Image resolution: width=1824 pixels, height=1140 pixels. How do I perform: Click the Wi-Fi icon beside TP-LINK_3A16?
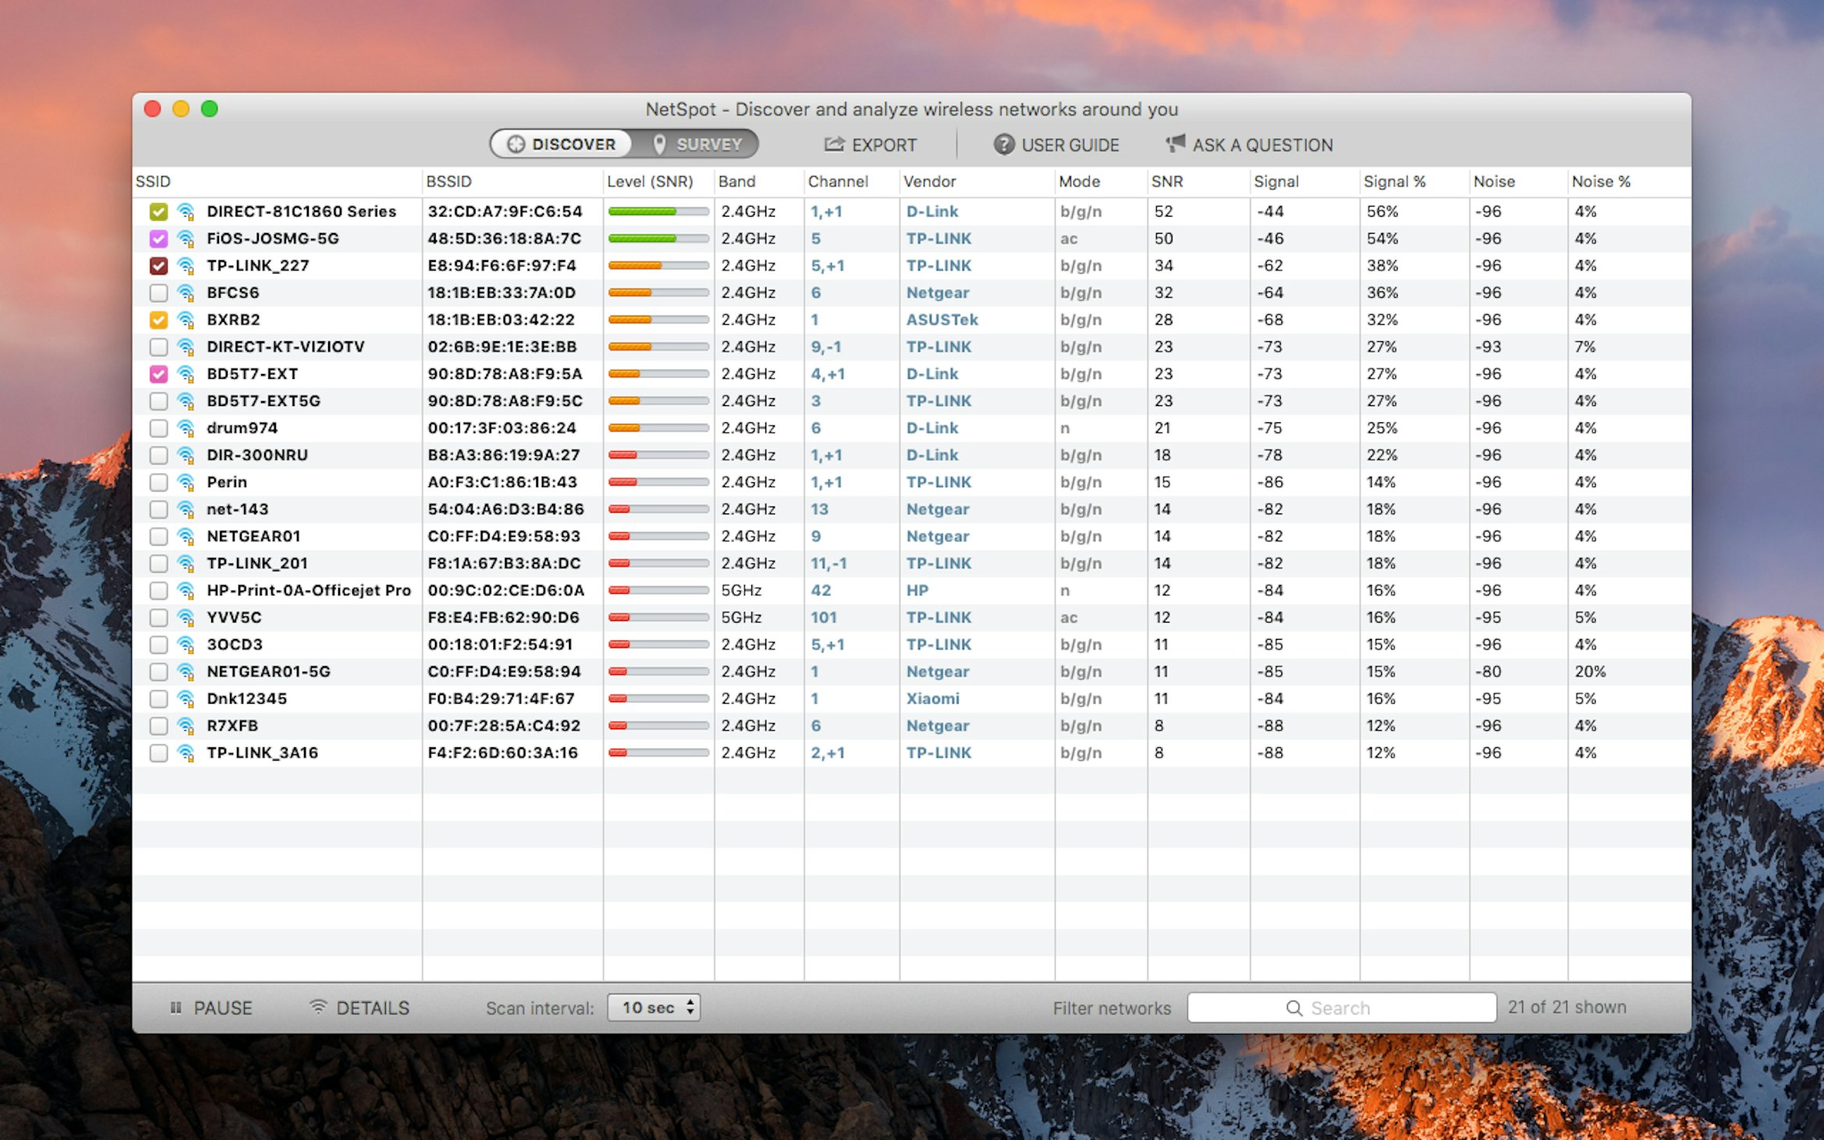pyautogui.click(x=184, y=752)
